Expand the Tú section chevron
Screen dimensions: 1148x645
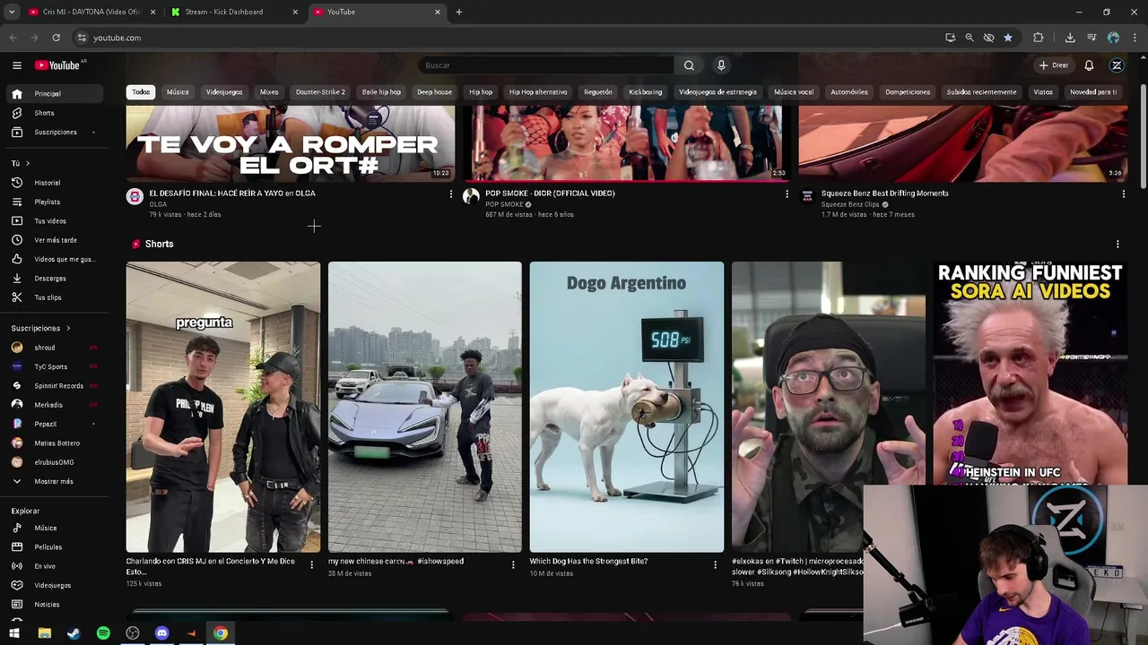point(27,163)
